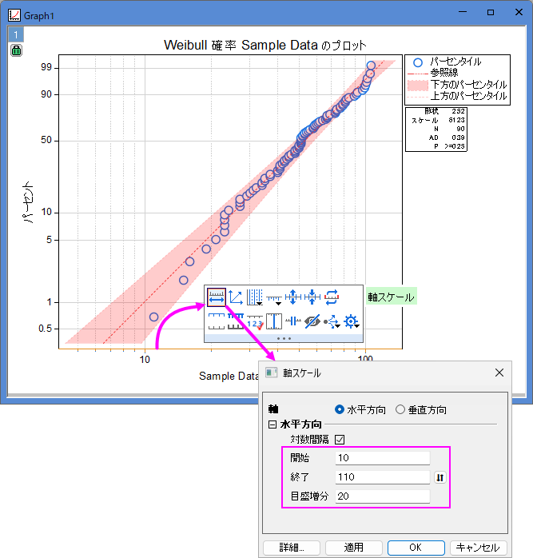
Task: Click the Graph1 window icon in title bar
Action: click(14, 15)
